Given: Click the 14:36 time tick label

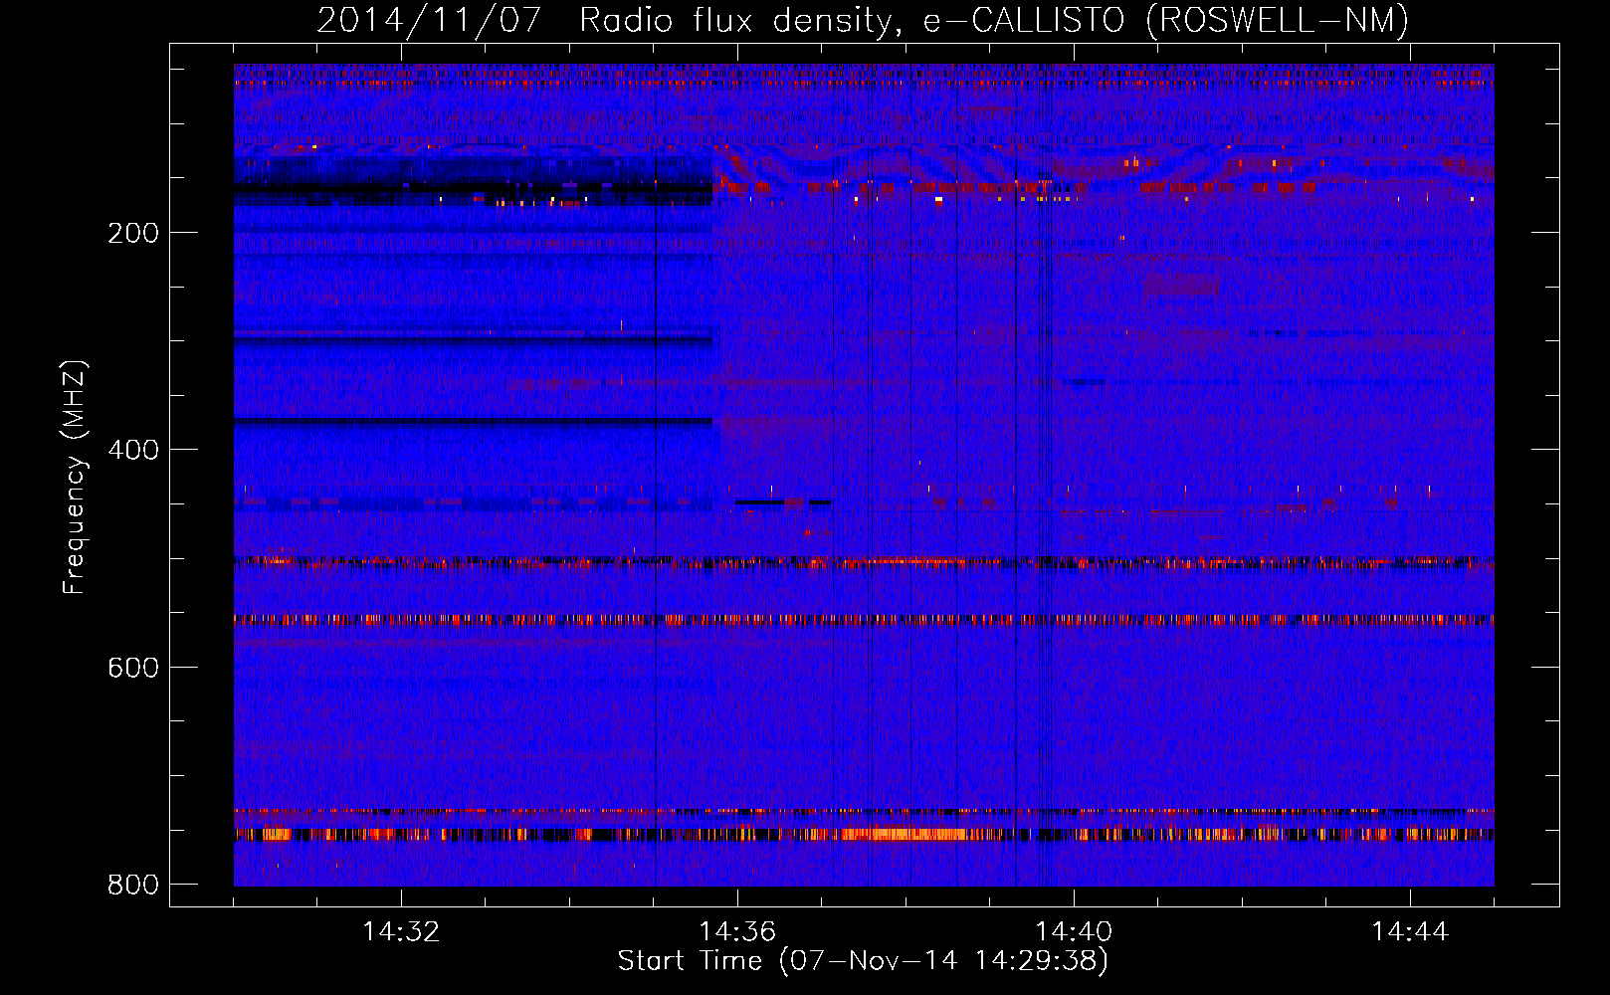Looking at the screenshot, I should click(737, 932).
